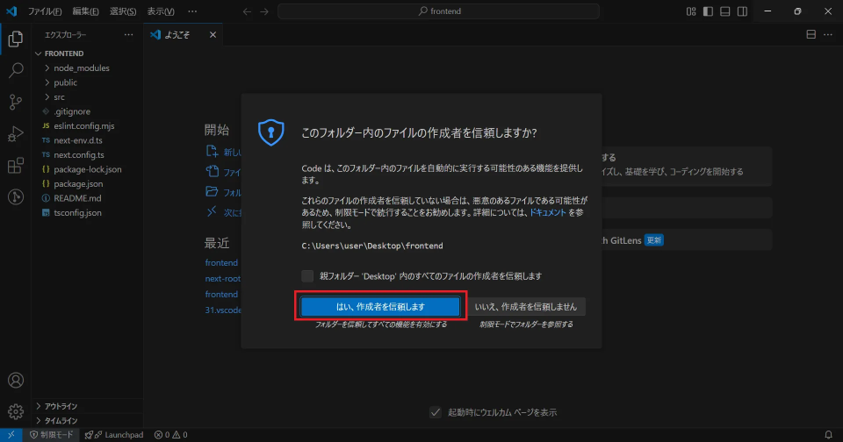Open the GitLens view in activity bar
The width and height of the screenshot is (843, 442).
click(16, 197)
